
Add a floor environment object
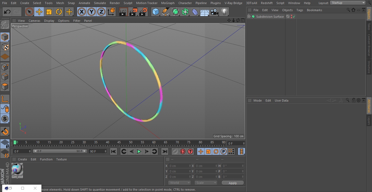[205, 12]
